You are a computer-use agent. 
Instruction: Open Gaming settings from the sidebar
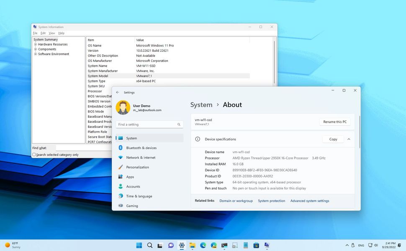coord(132,205)
